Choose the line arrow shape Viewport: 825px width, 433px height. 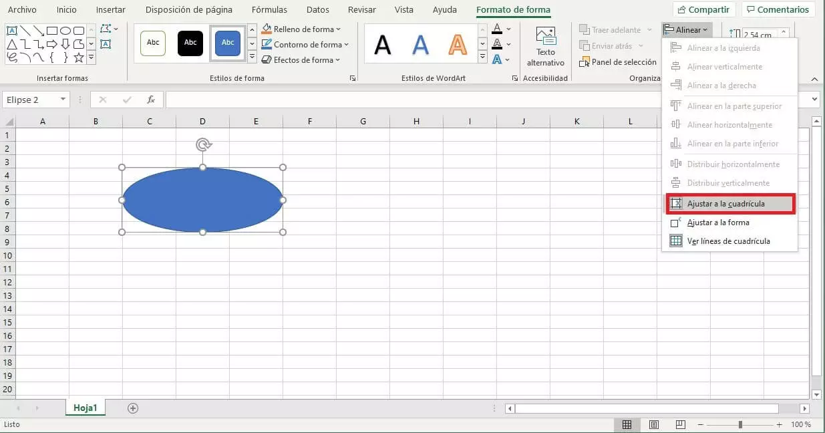(39, 31)
